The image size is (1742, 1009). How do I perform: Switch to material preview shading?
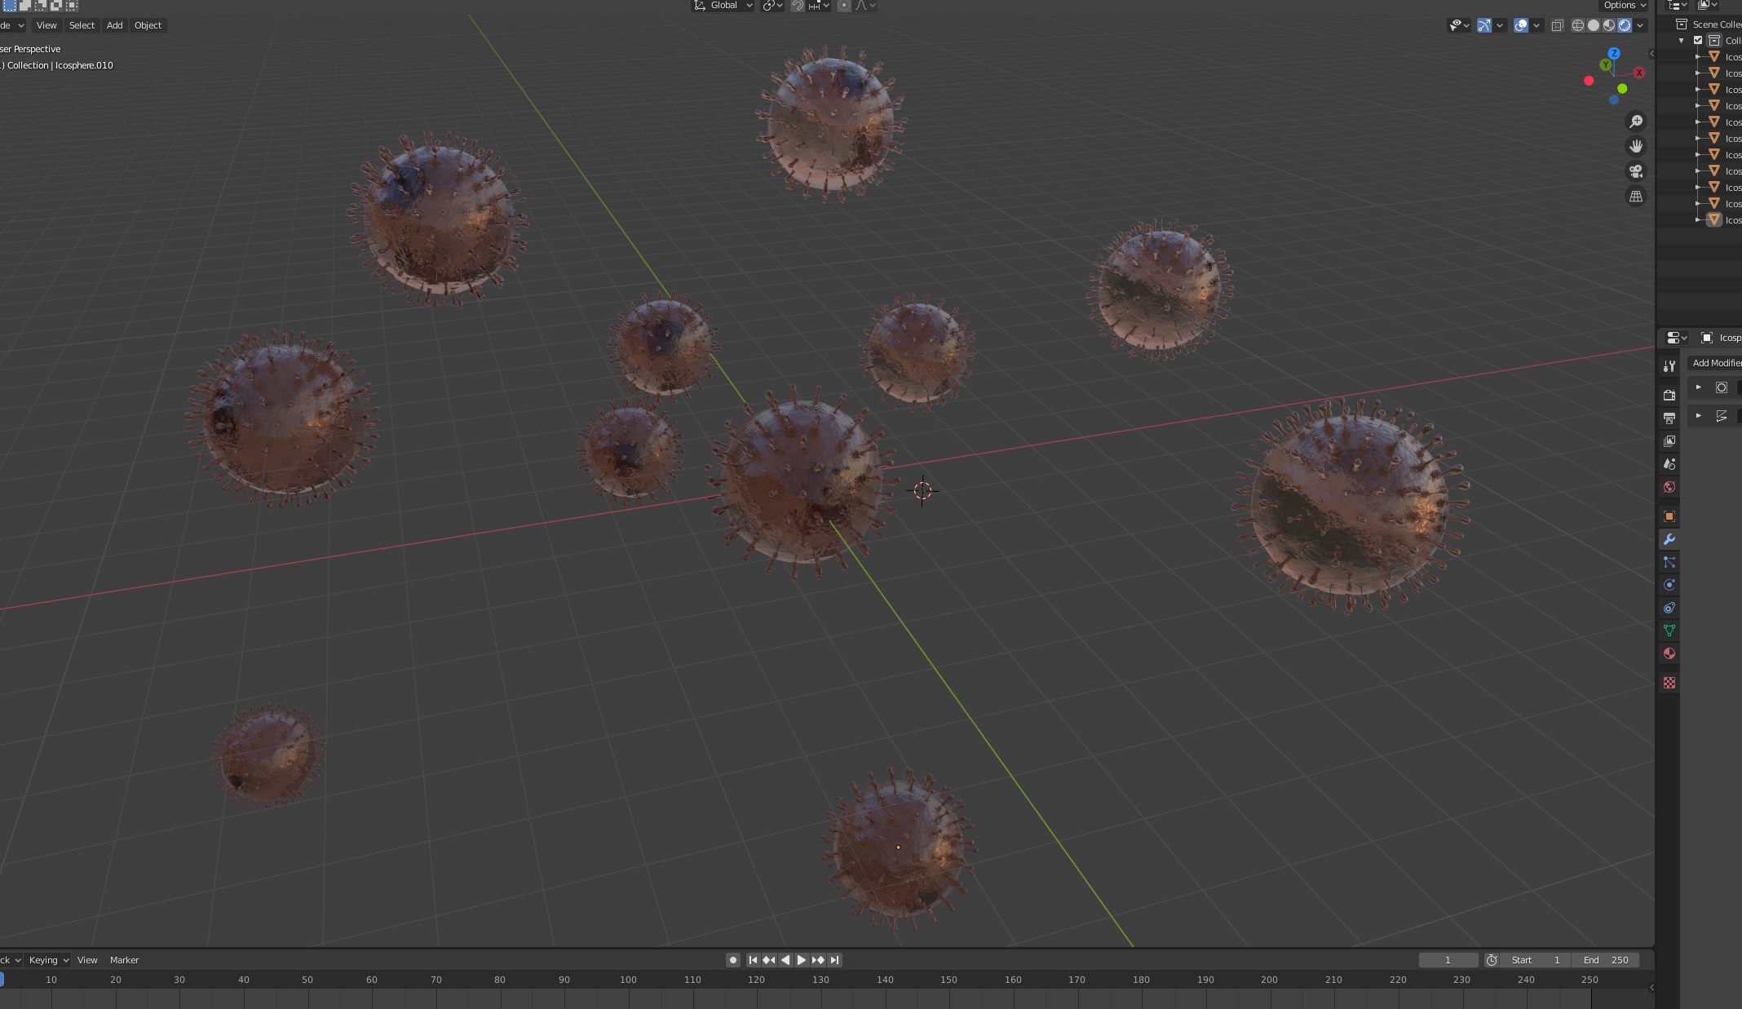click(x=1609, y=25)
